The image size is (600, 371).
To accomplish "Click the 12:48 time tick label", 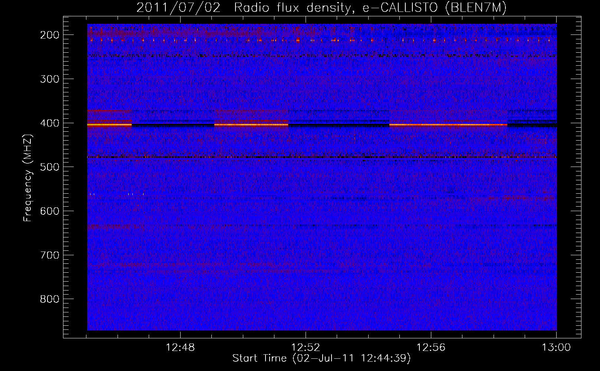I will [x=180, y=348].
